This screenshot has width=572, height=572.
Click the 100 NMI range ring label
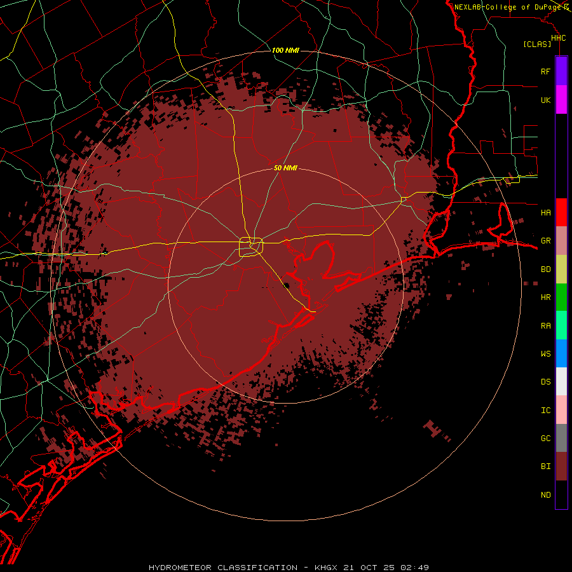285,50
